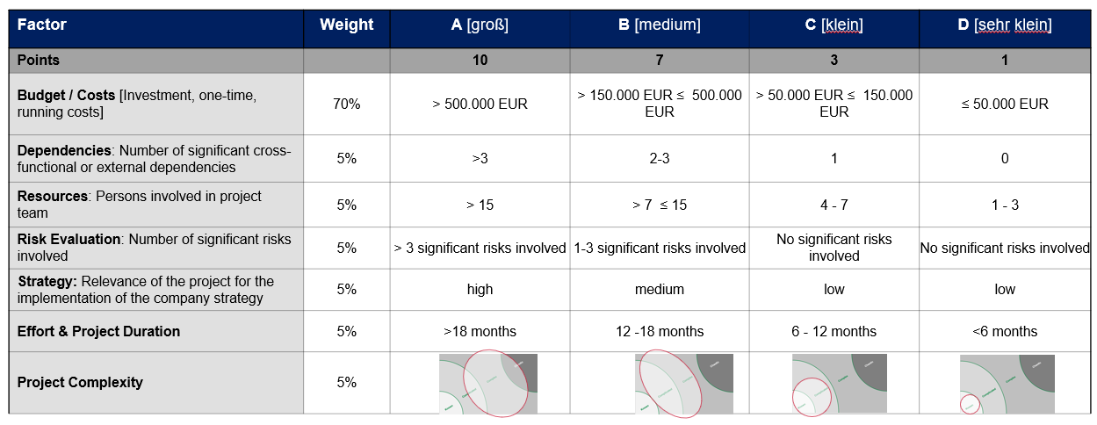Select the D [sehr klein] header cell

click(x=1005, y=25)
